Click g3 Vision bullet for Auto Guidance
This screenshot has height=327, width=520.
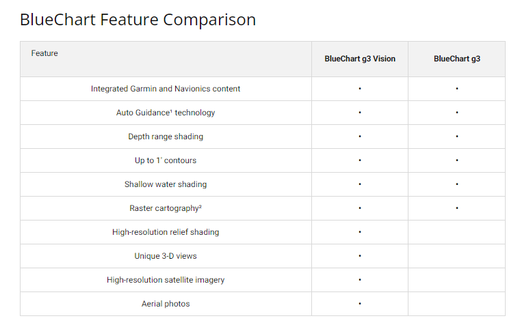click(x=360, y=113)
